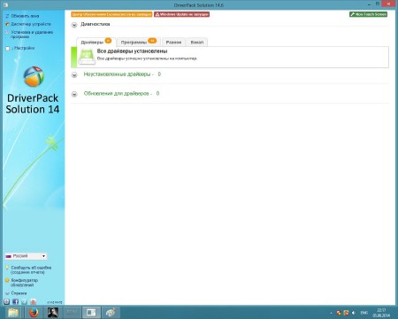
Task: Click the green Non-Touch Screen button
Action: click(368, 14)
